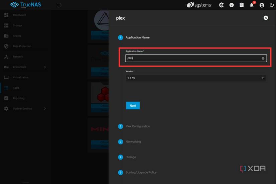276x184 pixels.
Task: Click the Next button
Action: coord(133,105)
